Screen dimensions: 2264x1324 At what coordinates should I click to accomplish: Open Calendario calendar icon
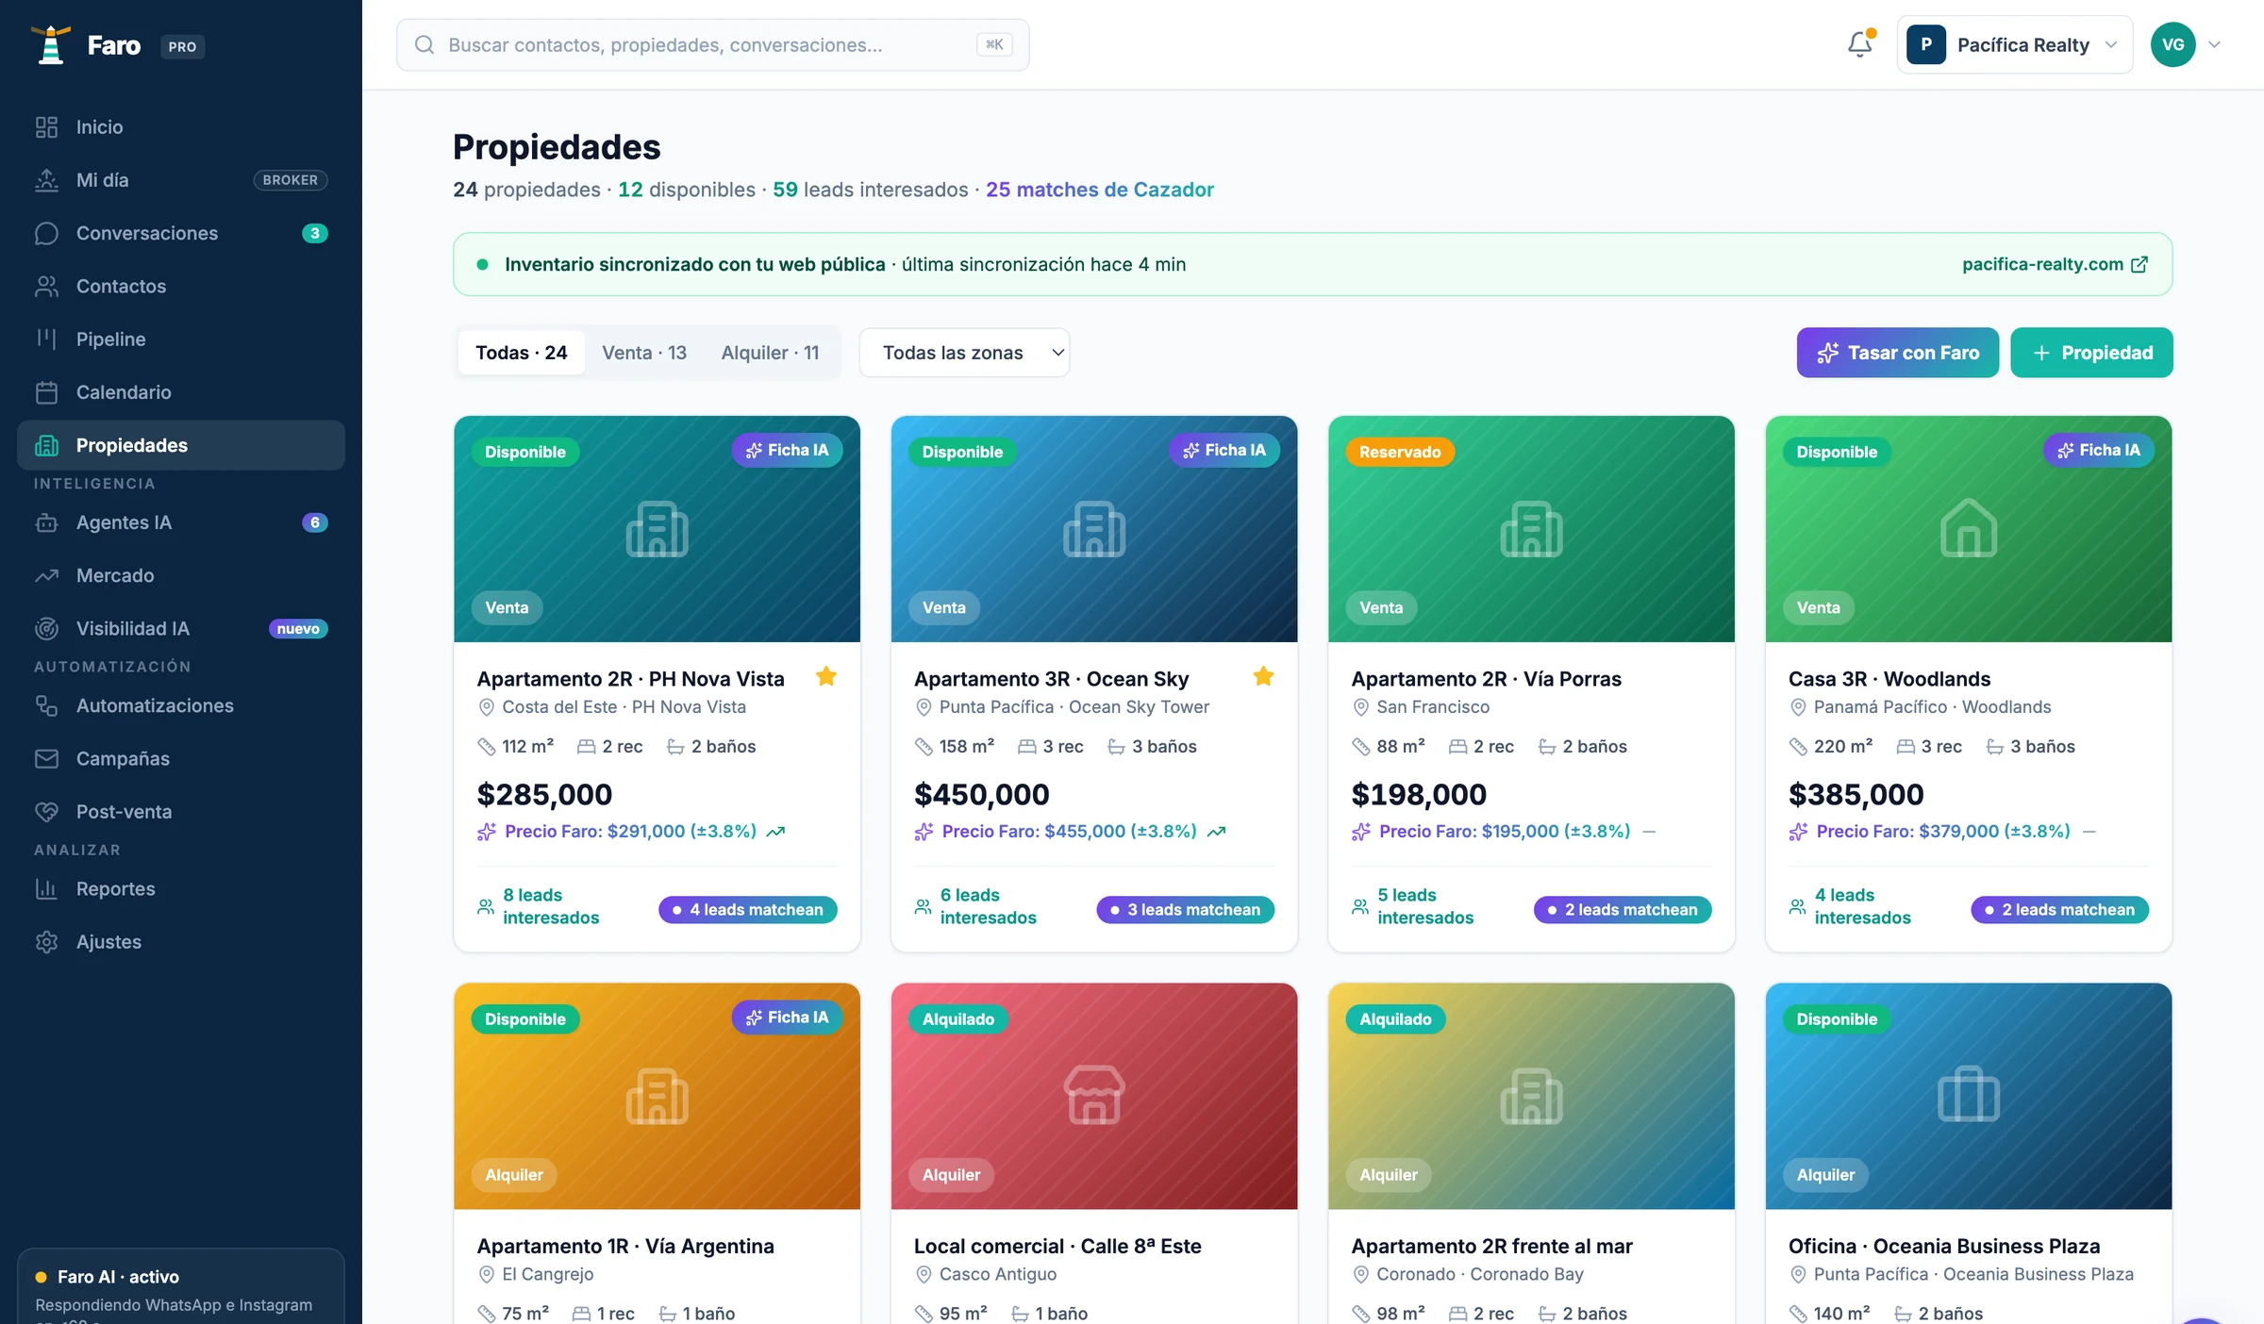(46, 392)
